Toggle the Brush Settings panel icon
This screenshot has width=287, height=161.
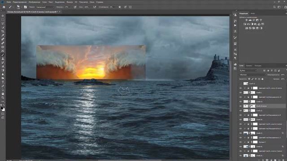tap(25, 7)
